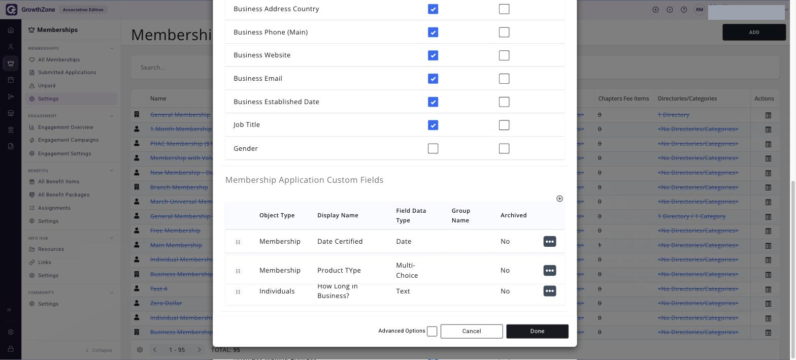Open the 1 Directory link
The height and width of the screenshot is (360, 796).
coord(673,115)
